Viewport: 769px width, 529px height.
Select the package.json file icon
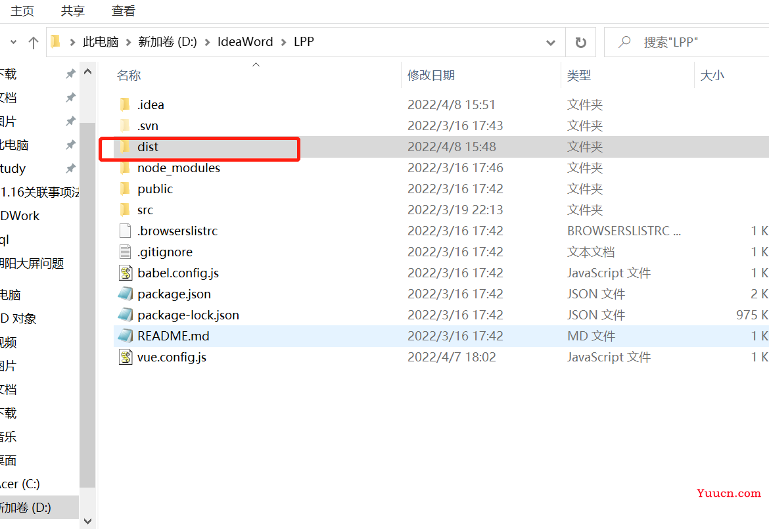[126, 294]
